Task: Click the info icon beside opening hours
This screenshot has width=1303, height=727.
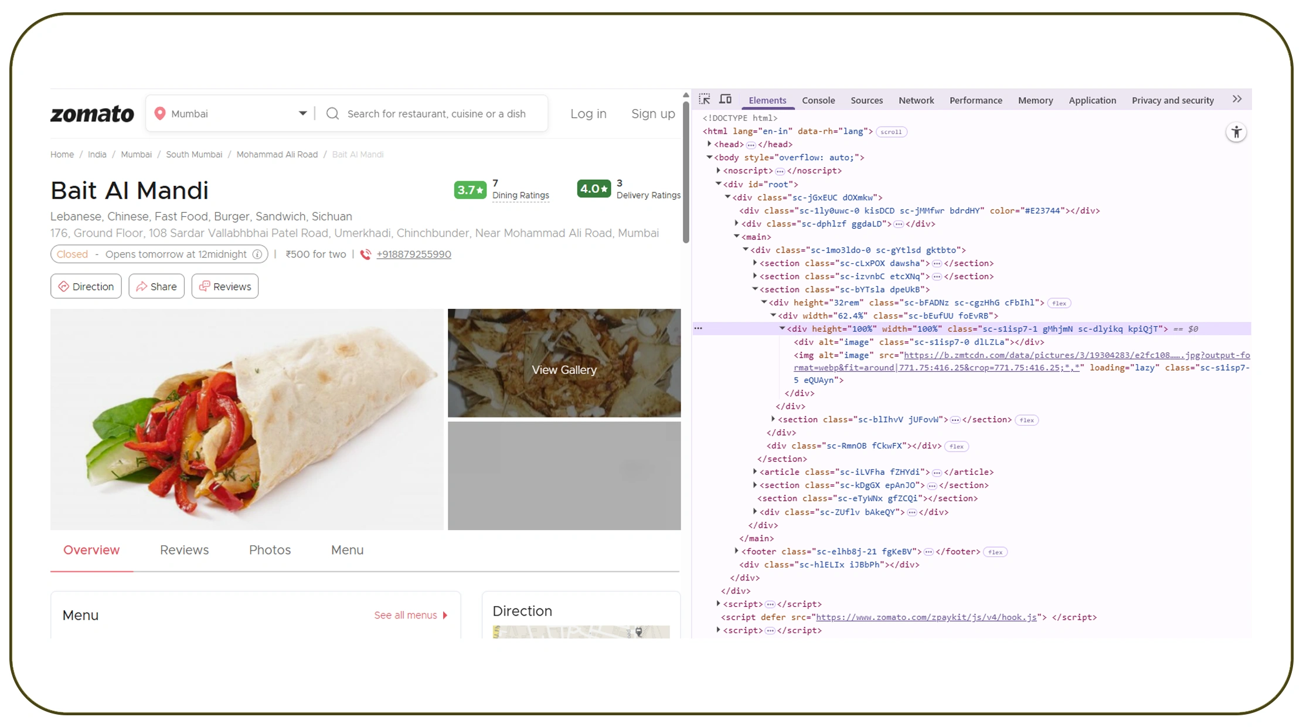Action: (257, 254)
